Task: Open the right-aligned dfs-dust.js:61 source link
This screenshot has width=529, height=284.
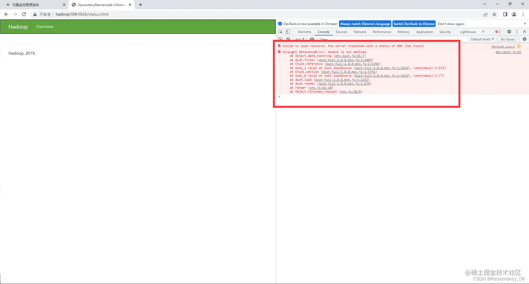Action: tap(508, 52)
